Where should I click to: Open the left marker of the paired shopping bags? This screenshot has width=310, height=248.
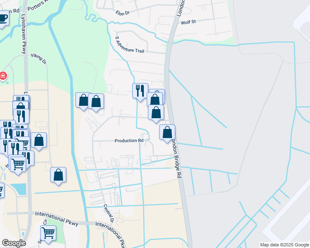pos(83,100)
